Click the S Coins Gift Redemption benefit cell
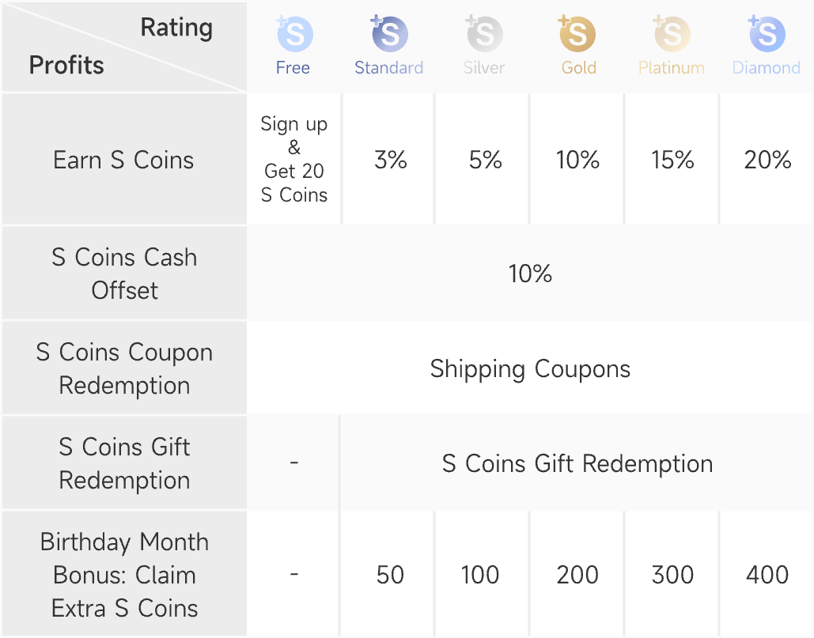Viewport: 814px width, 638px height. click(x=577, y=463)
